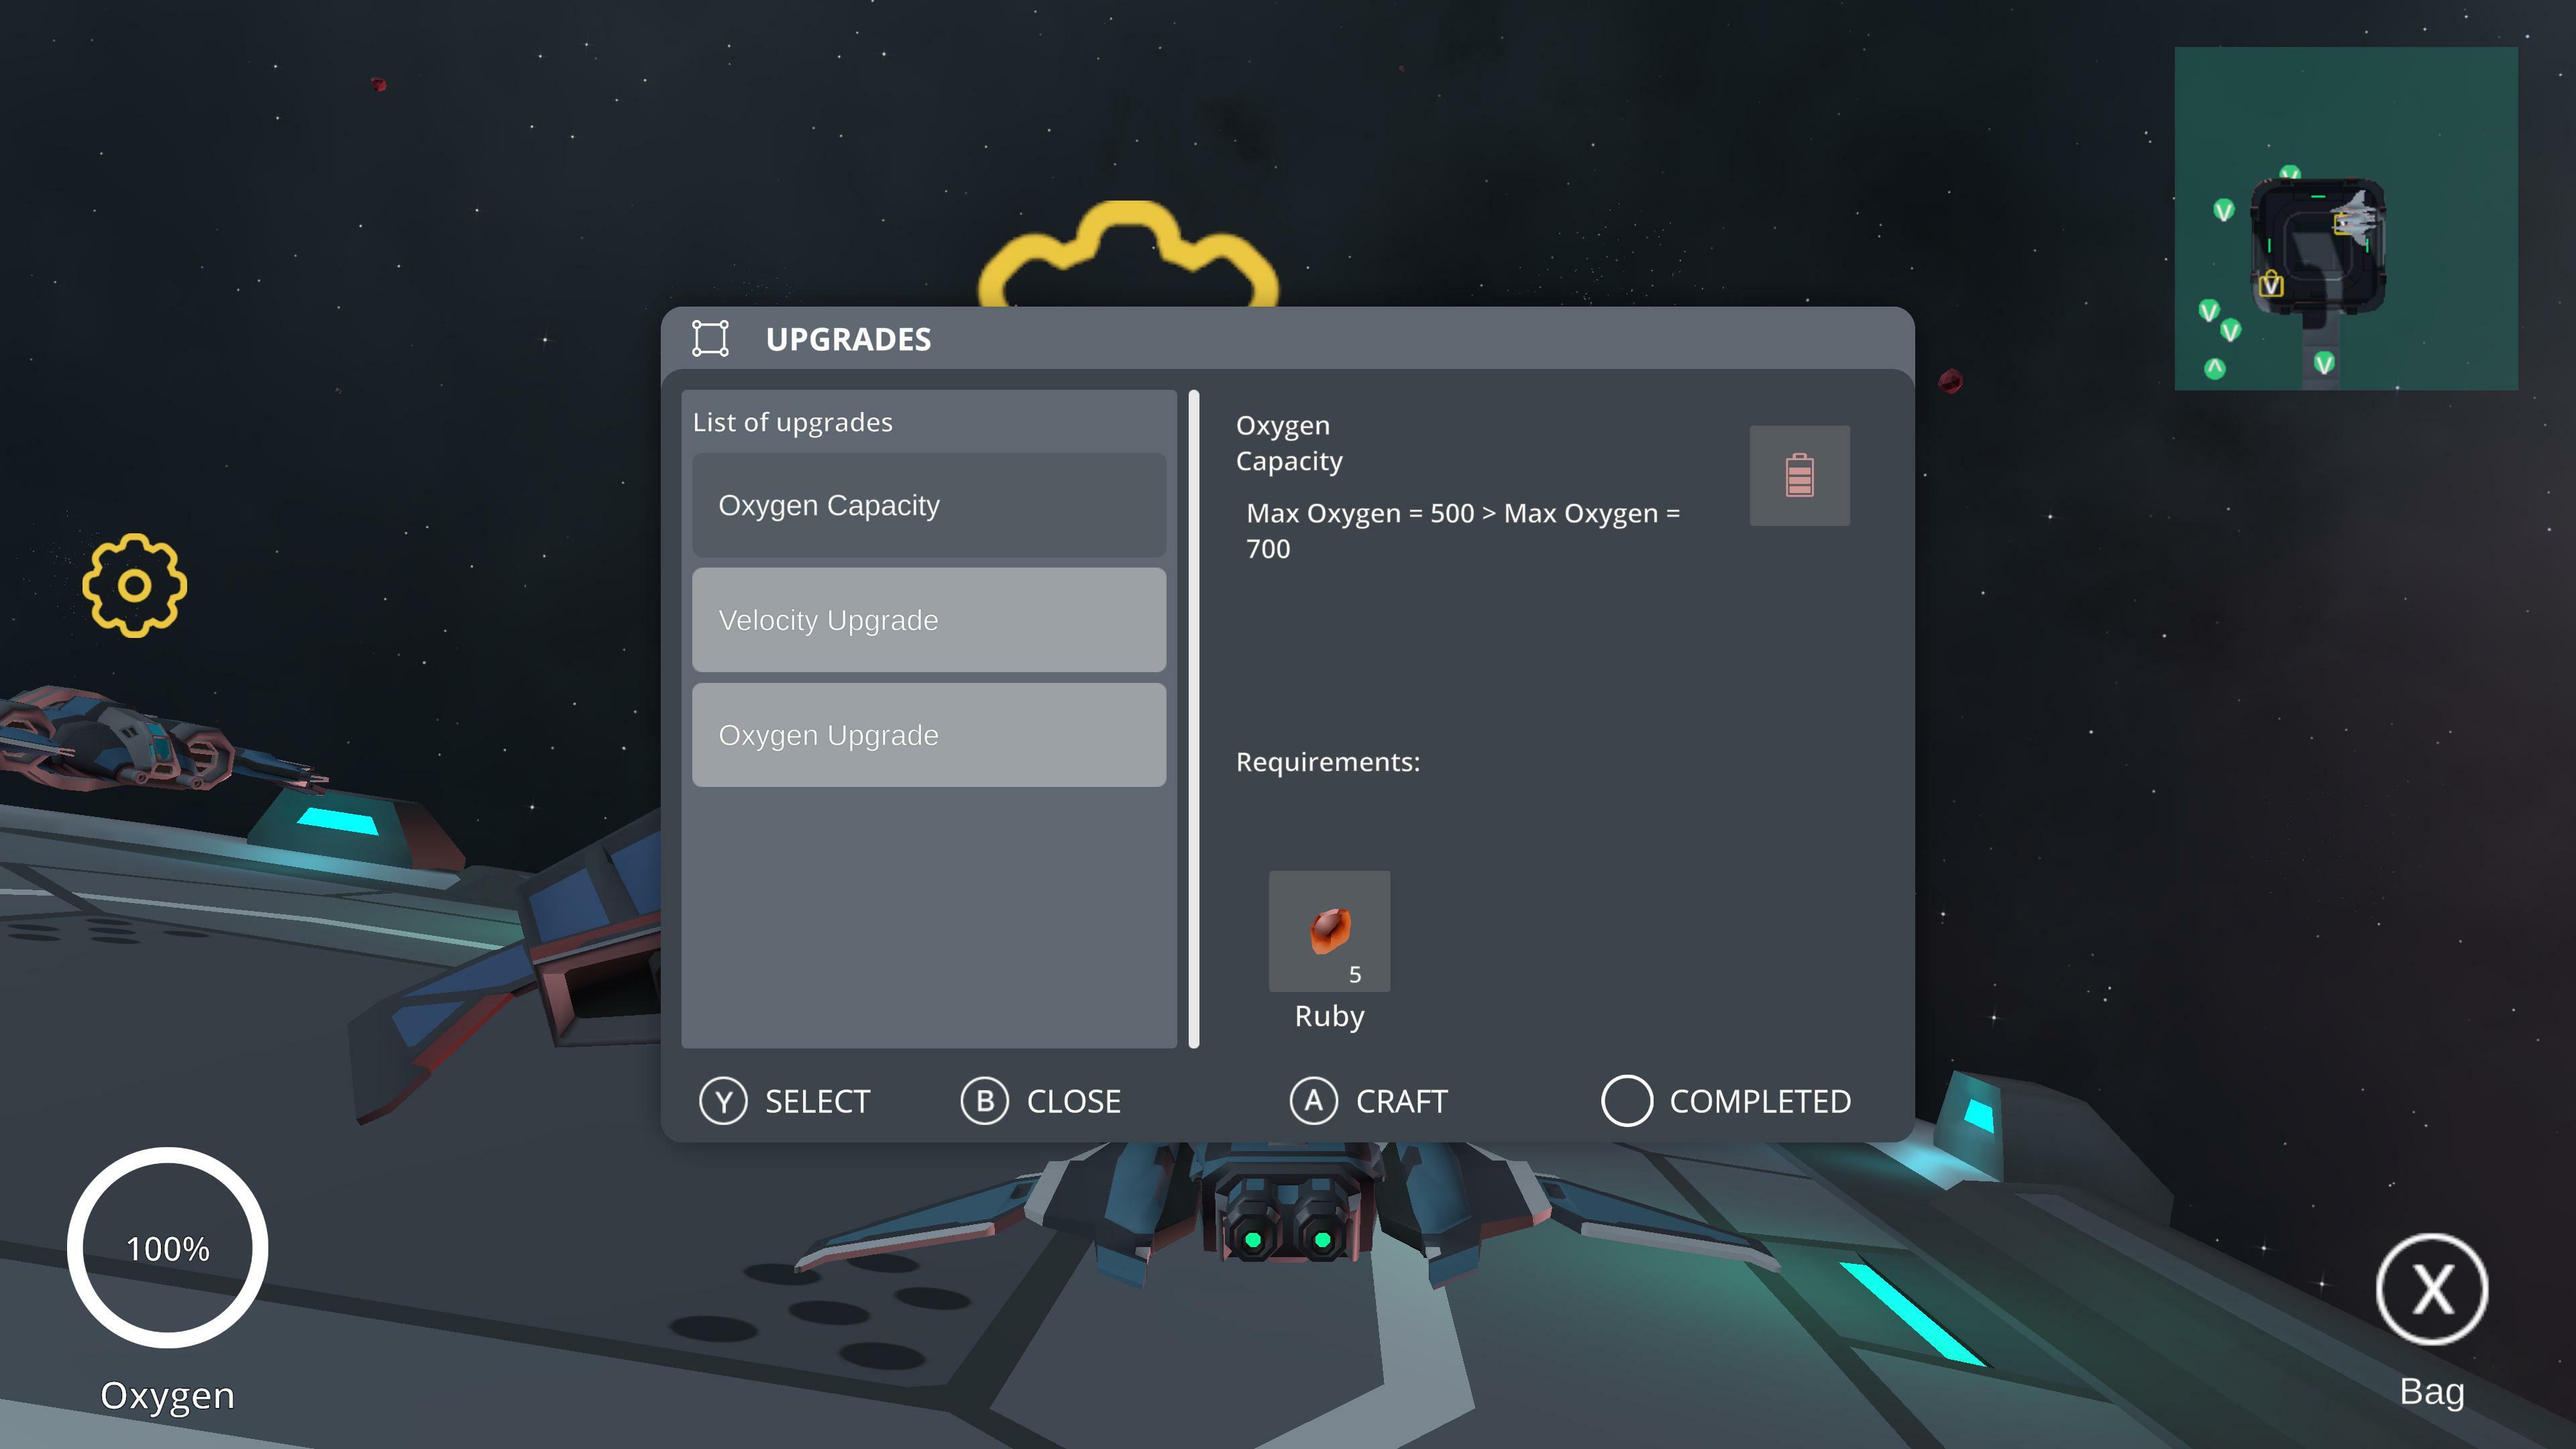Screen dimensions: 2576x1449
Task: Enable SELECT on highlighted upgrade item
Action: click(x=786, y=1100)
